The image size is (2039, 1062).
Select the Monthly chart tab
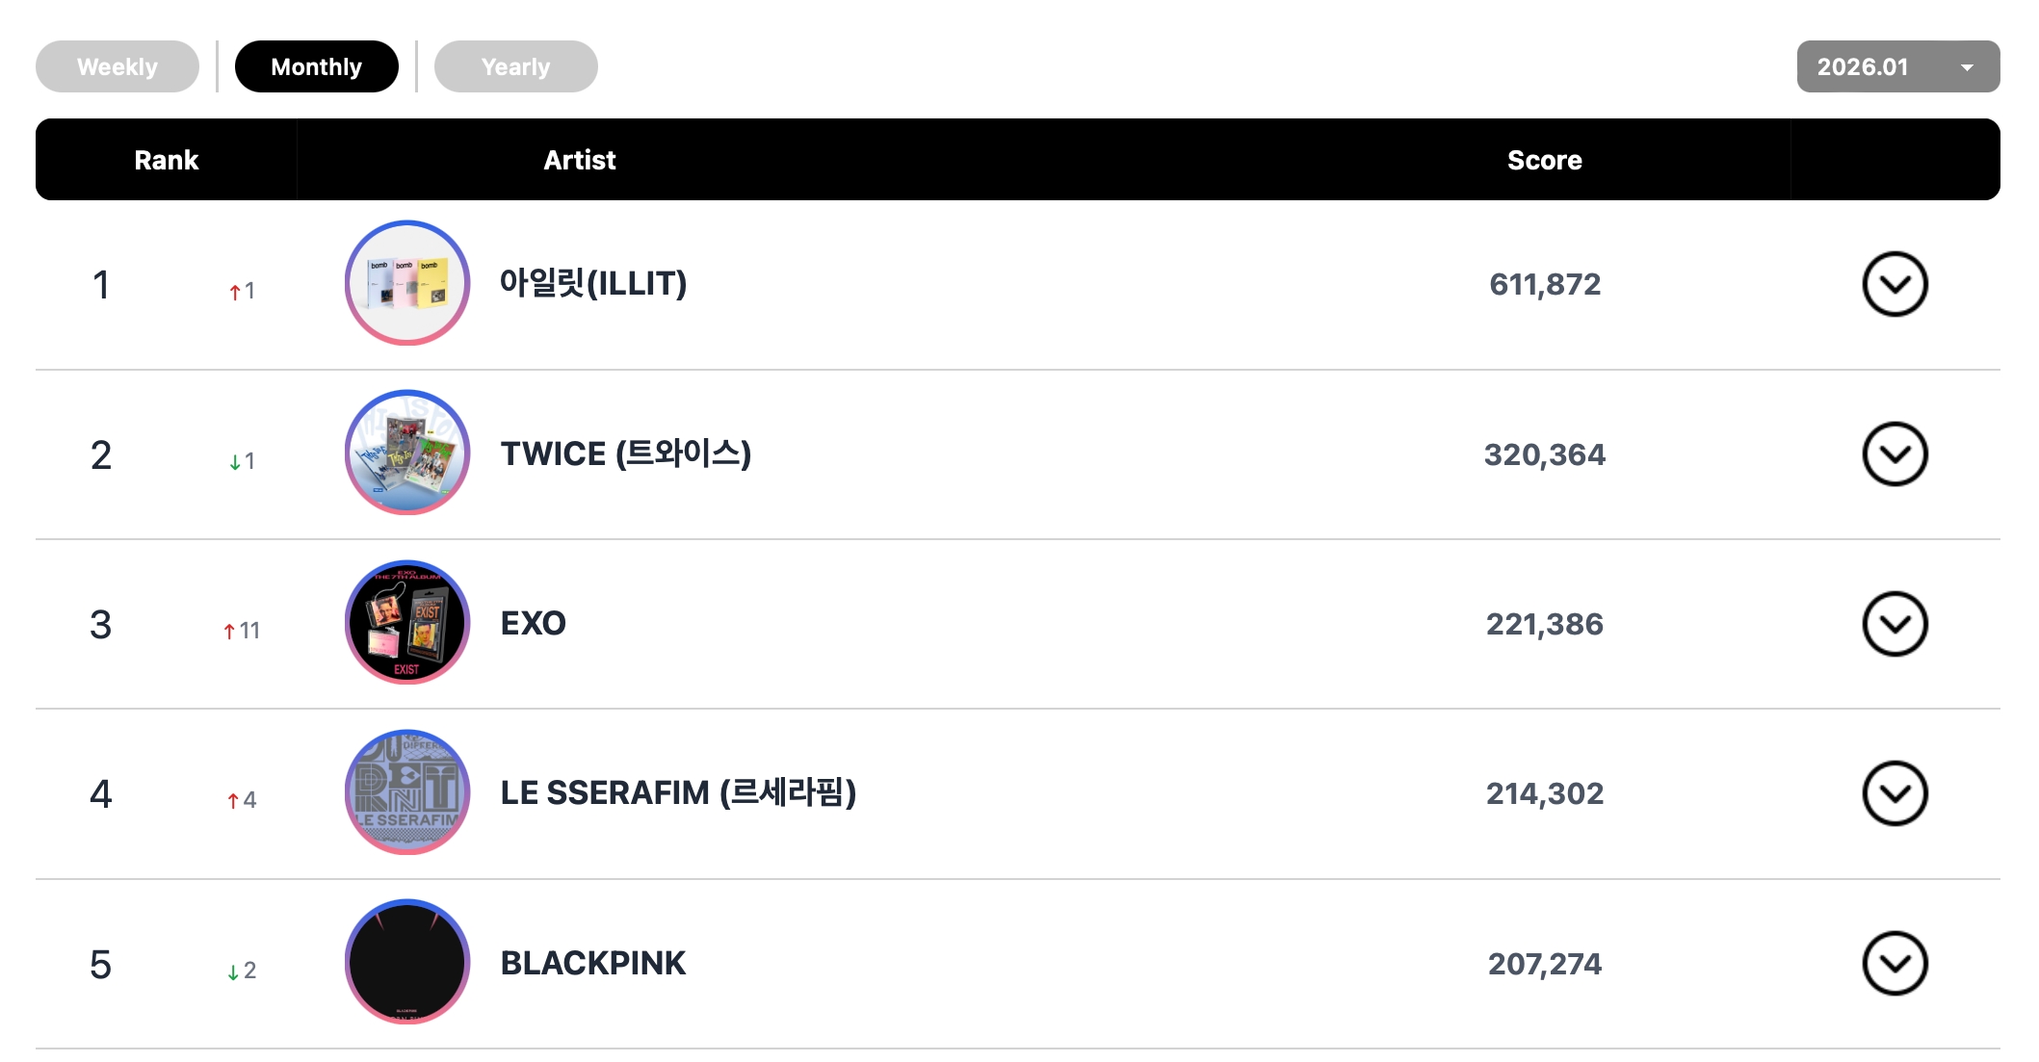[316, 67]
